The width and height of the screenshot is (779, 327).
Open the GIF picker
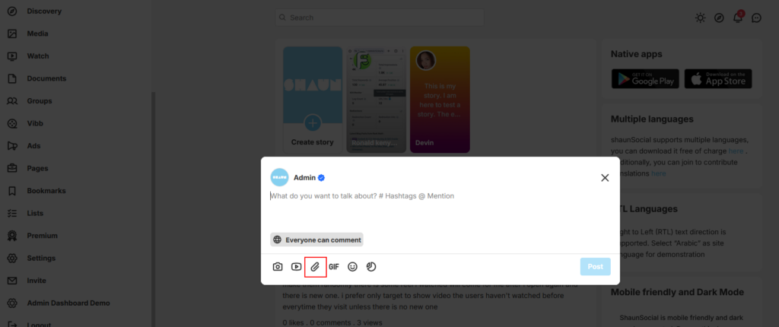coord(334,267)
